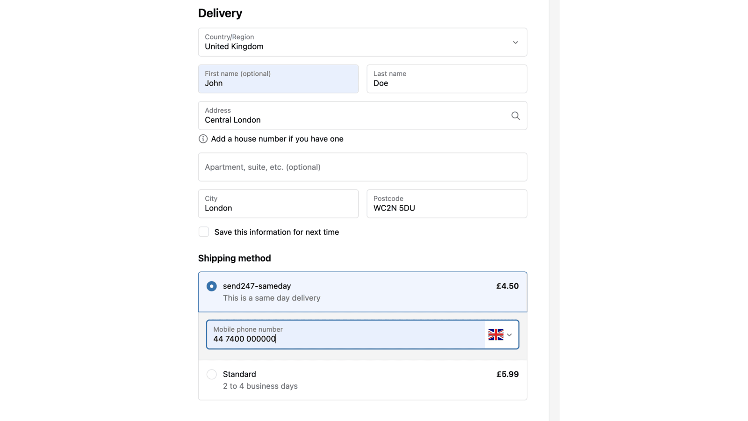Click the info icon beside house number hint
The width and height of the screenshot is (748, 421).
[203, 139]
